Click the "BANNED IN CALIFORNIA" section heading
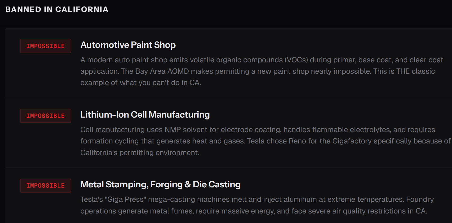The image size is (452, 223). [57, 9]
